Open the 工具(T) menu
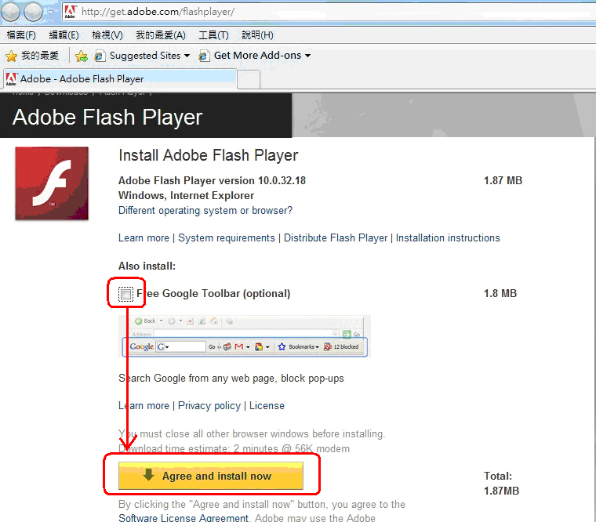The width and height of the screenshot is (596, 522). [213, 35]
